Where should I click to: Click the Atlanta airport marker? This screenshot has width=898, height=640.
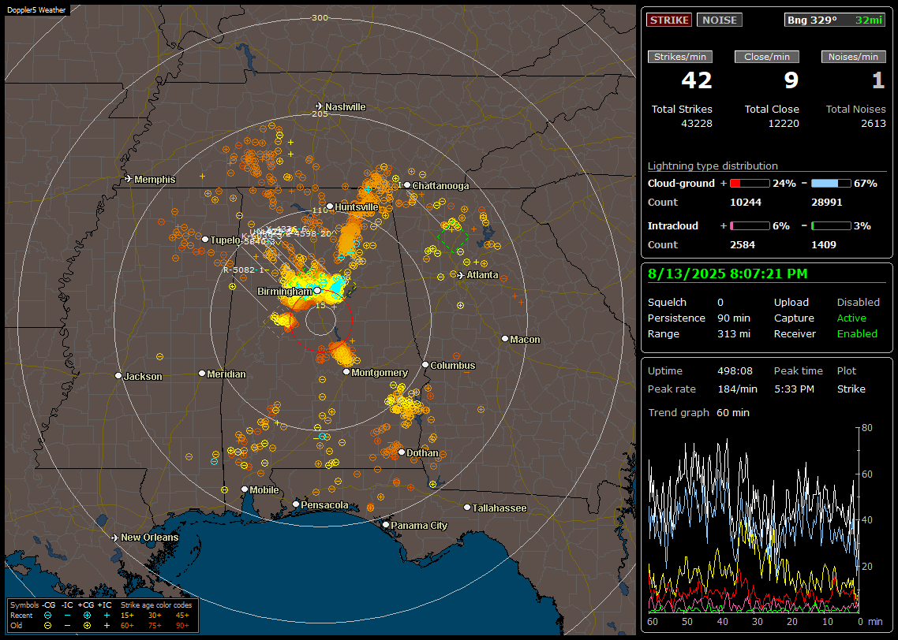[461, 275]
